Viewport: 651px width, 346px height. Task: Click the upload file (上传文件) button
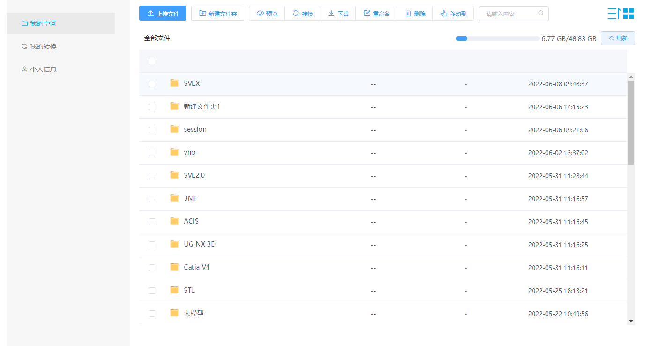click(163, 14)
